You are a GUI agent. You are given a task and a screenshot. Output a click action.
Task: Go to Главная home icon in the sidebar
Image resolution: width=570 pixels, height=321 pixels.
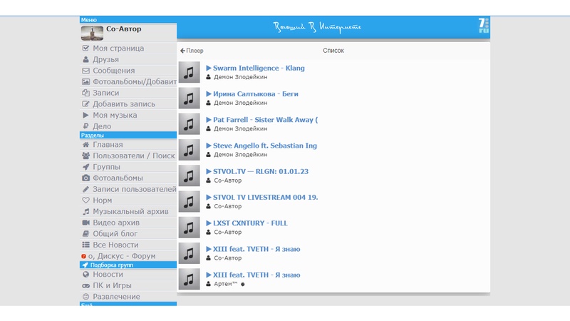tap(86, 145)
